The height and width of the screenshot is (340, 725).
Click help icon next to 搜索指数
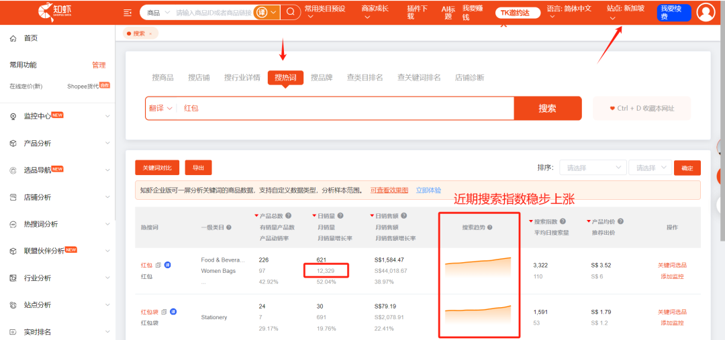[x=563, y=222]
